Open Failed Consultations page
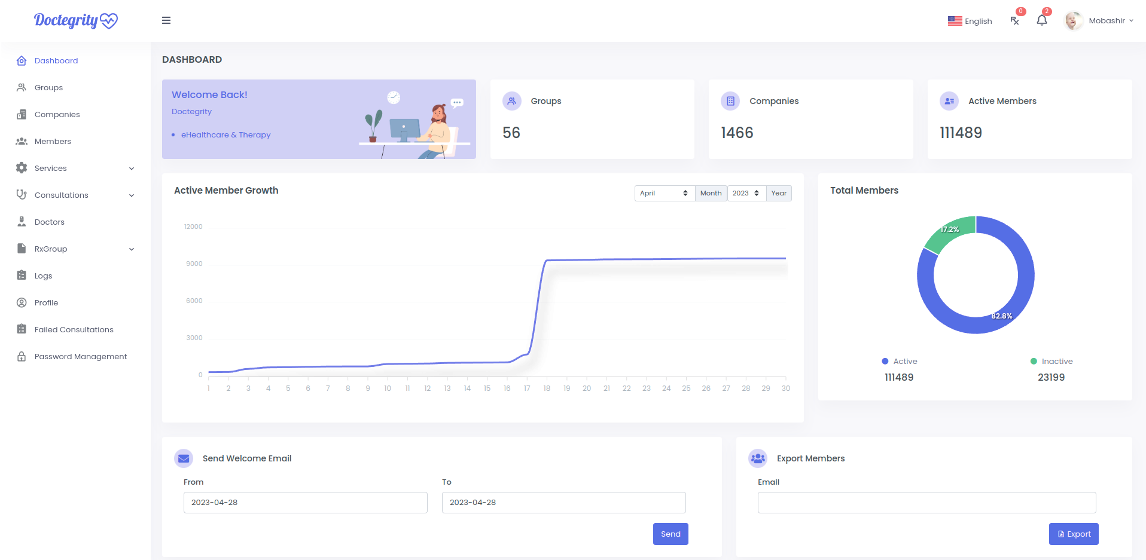The width and height of the screenshot is (1146, 560). tap(74, 329)
